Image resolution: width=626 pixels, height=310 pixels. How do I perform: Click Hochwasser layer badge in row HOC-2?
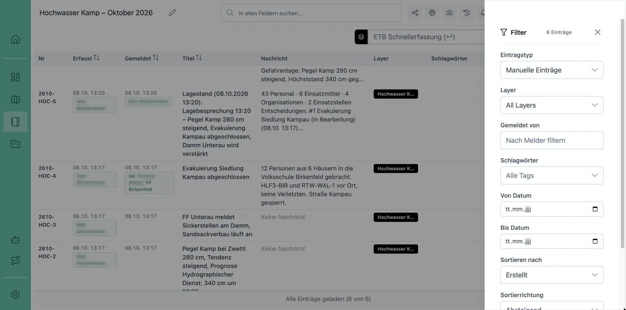[x=396, y=249]
